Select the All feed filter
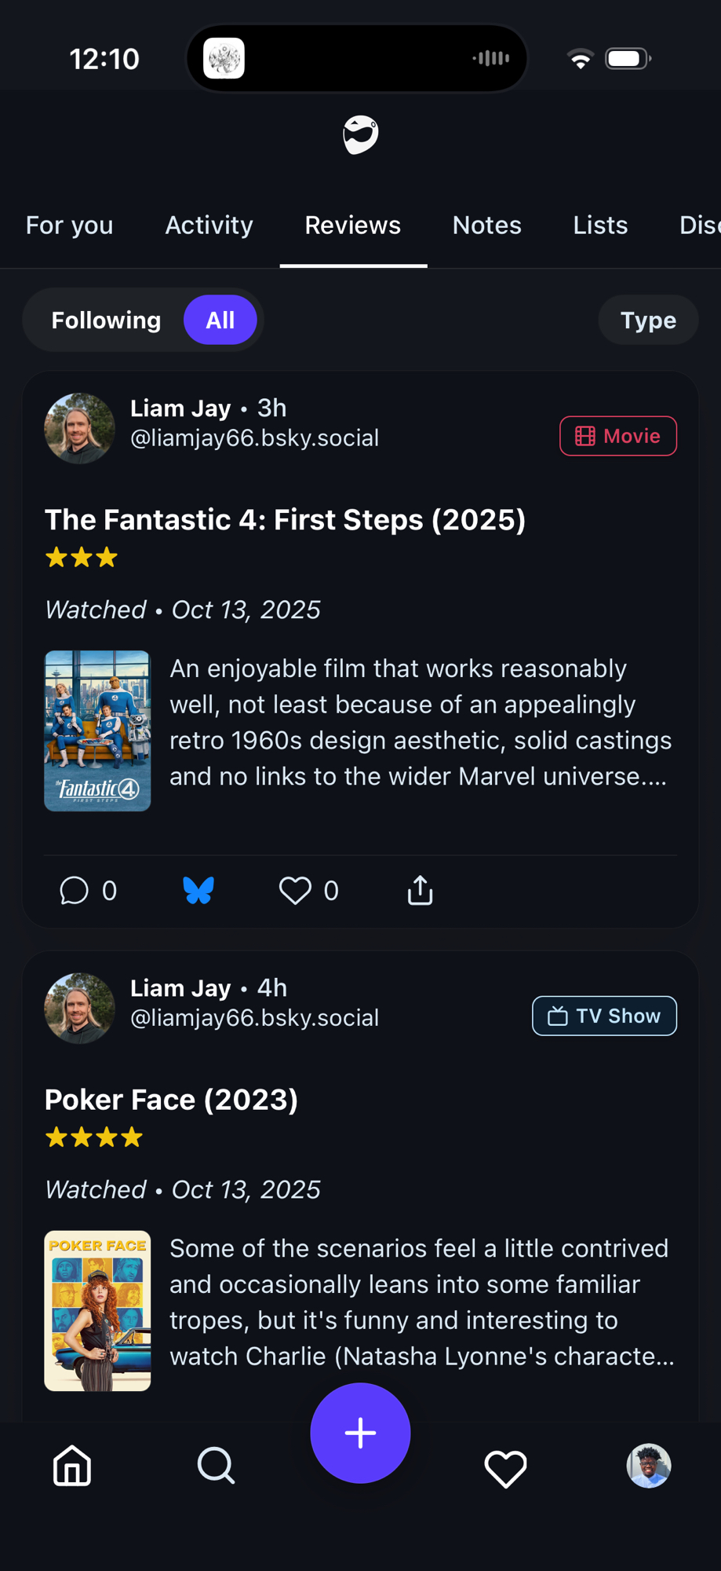This screenshot has width=721, height=1571. [220, 320]
